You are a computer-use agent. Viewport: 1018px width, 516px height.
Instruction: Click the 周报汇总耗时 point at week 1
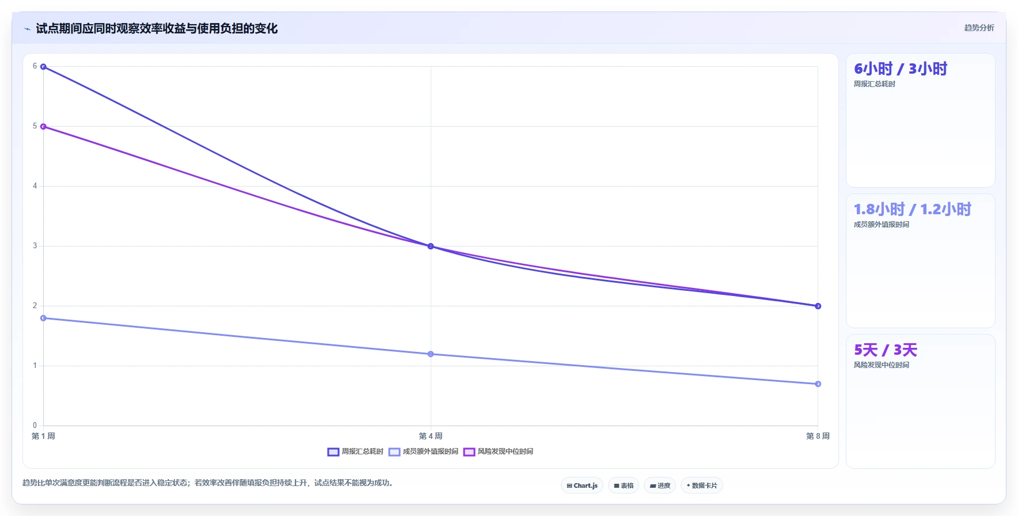[x=43, y=67]
